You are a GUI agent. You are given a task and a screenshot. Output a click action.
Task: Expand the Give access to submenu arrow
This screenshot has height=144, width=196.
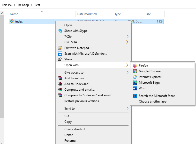127,73
